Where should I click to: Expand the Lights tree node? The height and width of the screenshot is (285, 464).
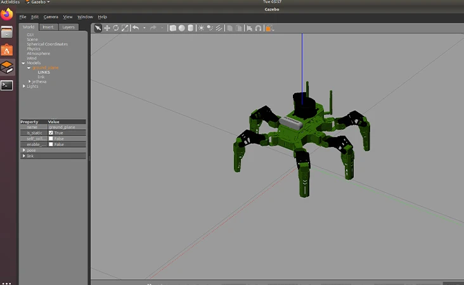pyautogui.click(x=23, y=86)
